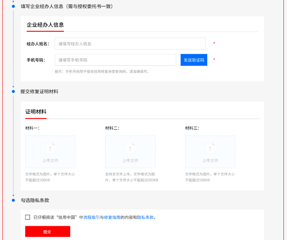The image size is (287, 240).
Task: Click the red asterisk next to 发送验证码
Action: pyautogui.click(x=214, y=60)
